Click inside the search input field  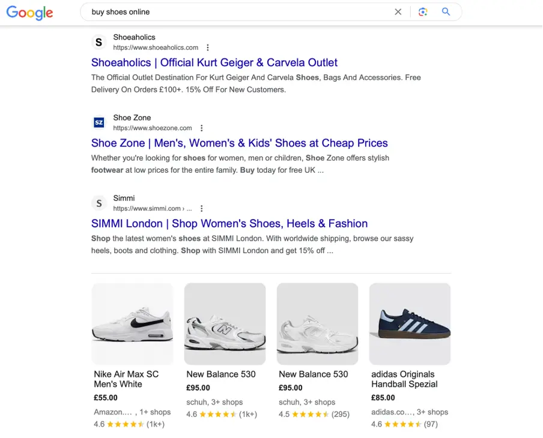pyautogui.click(x=240, y=11)
